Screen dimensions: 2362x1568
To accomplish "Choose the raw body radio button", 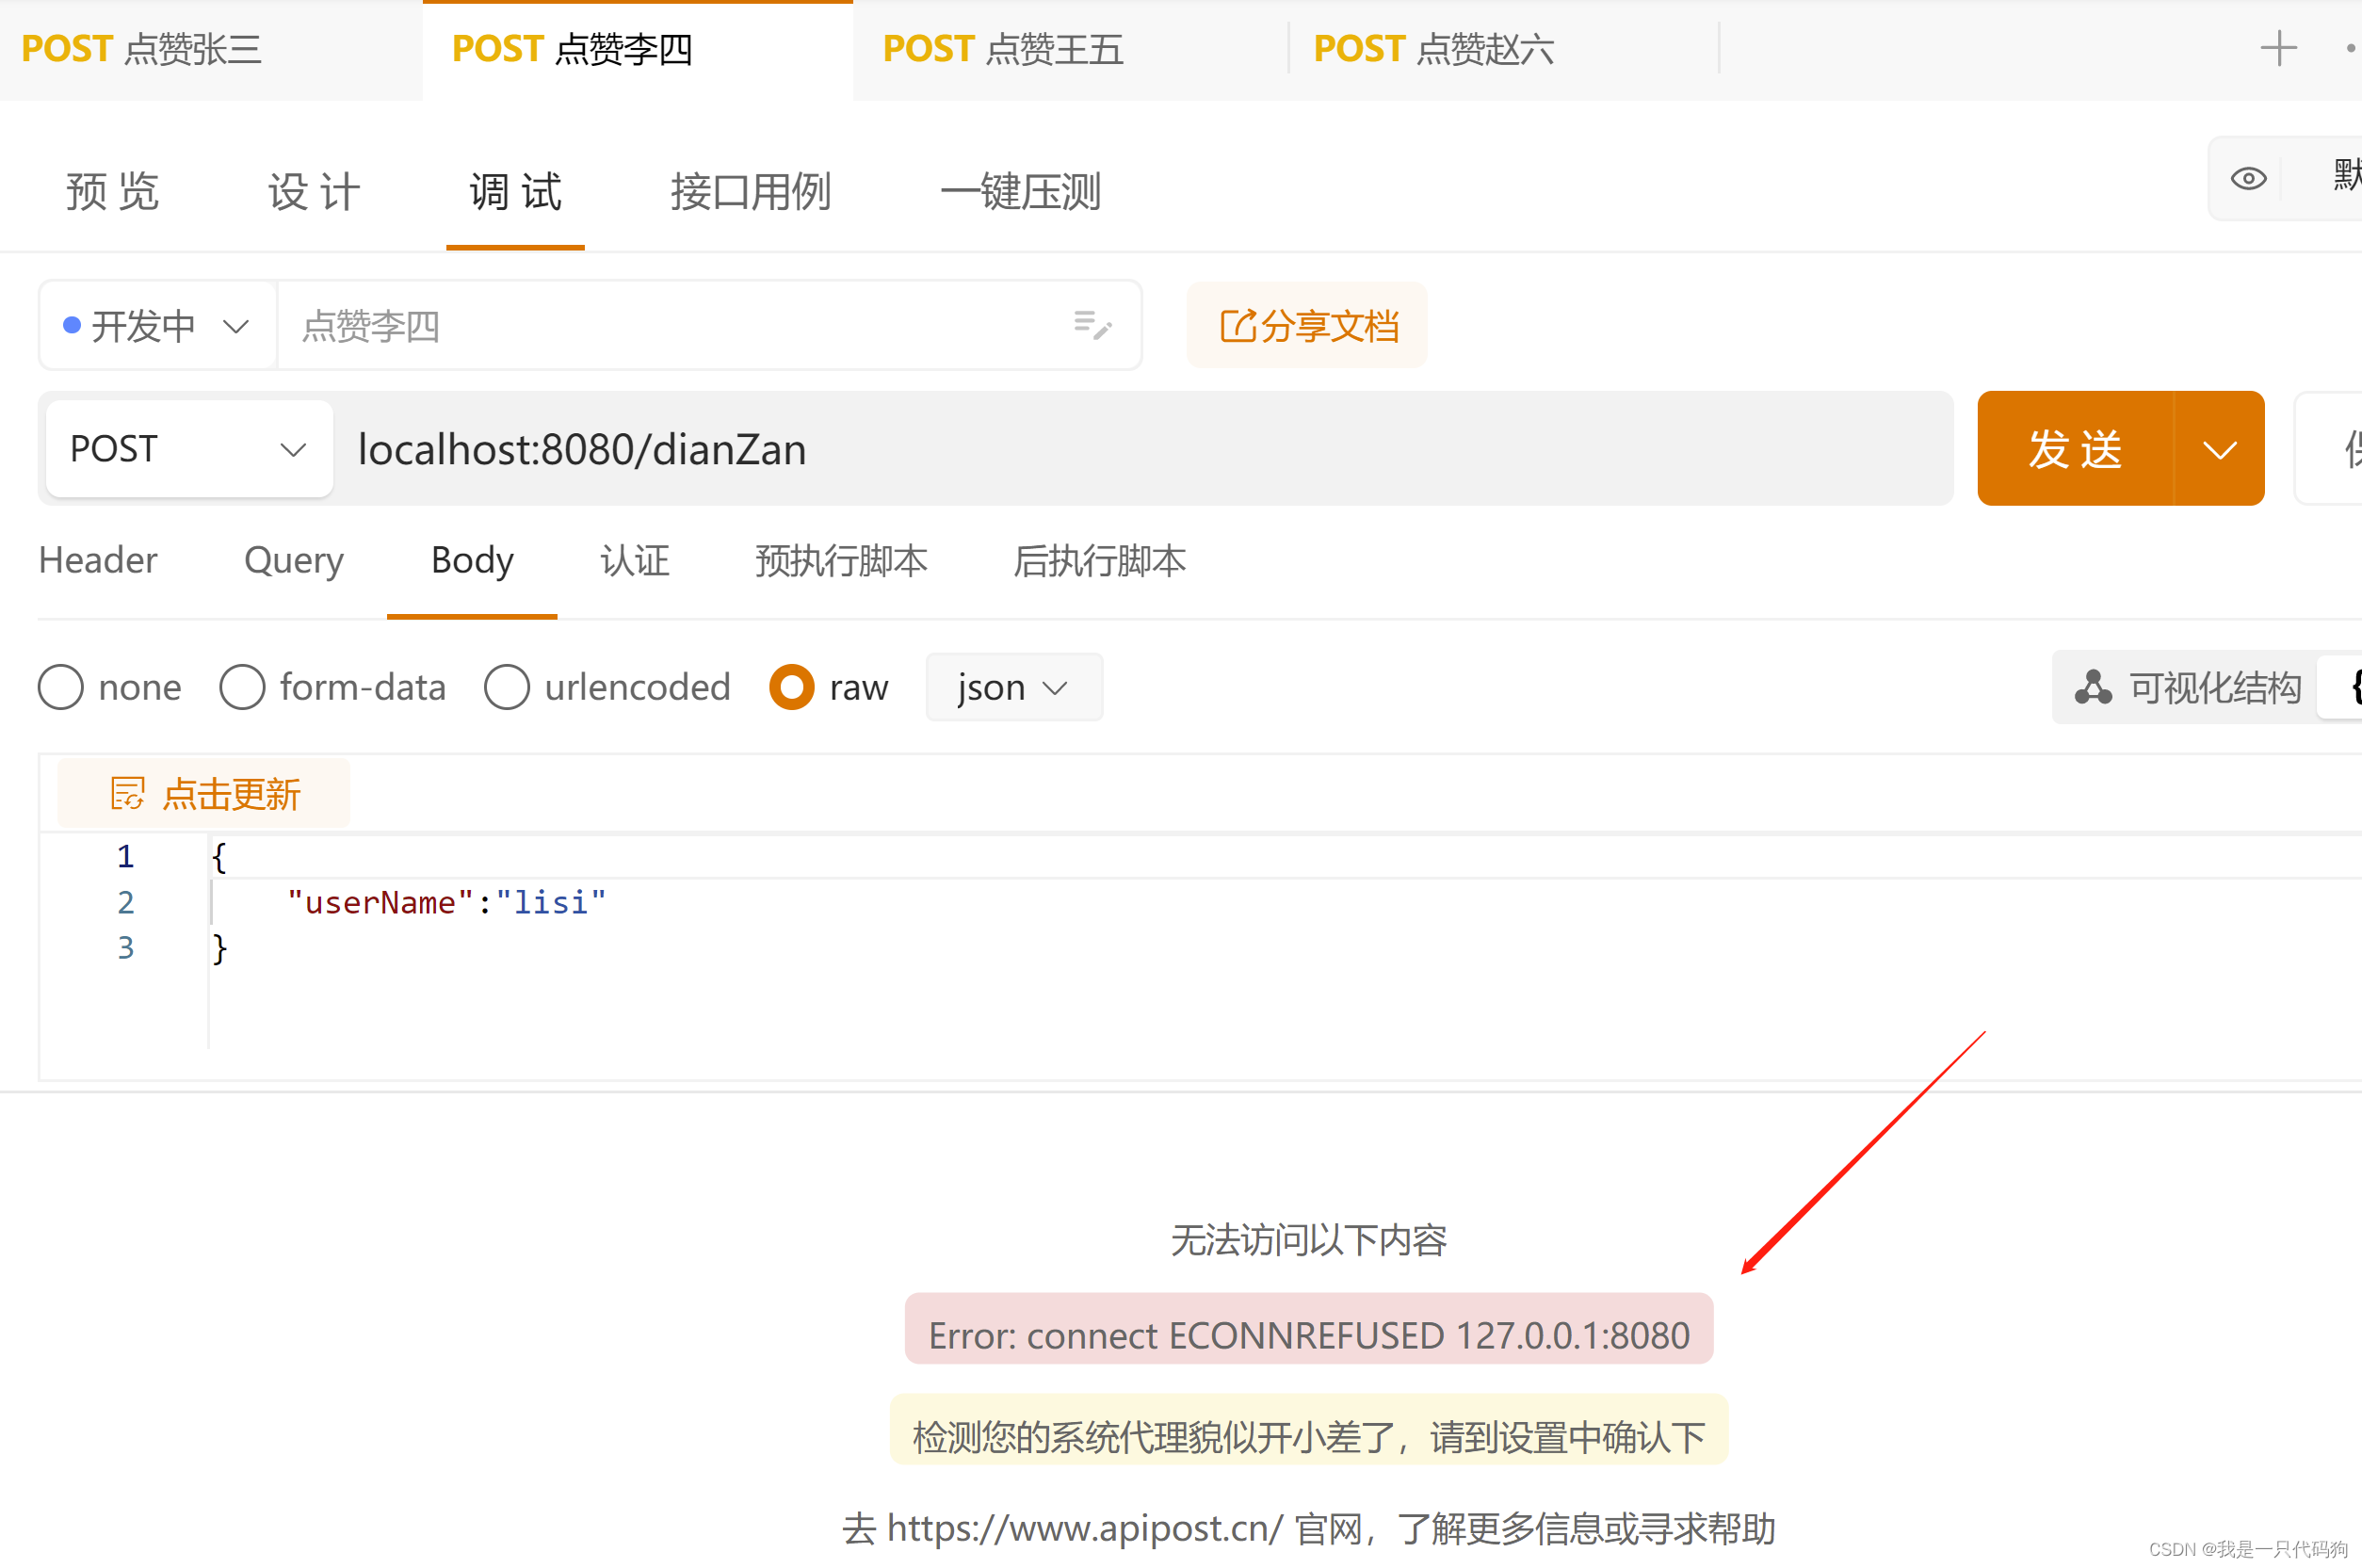I will click(792, 688).
